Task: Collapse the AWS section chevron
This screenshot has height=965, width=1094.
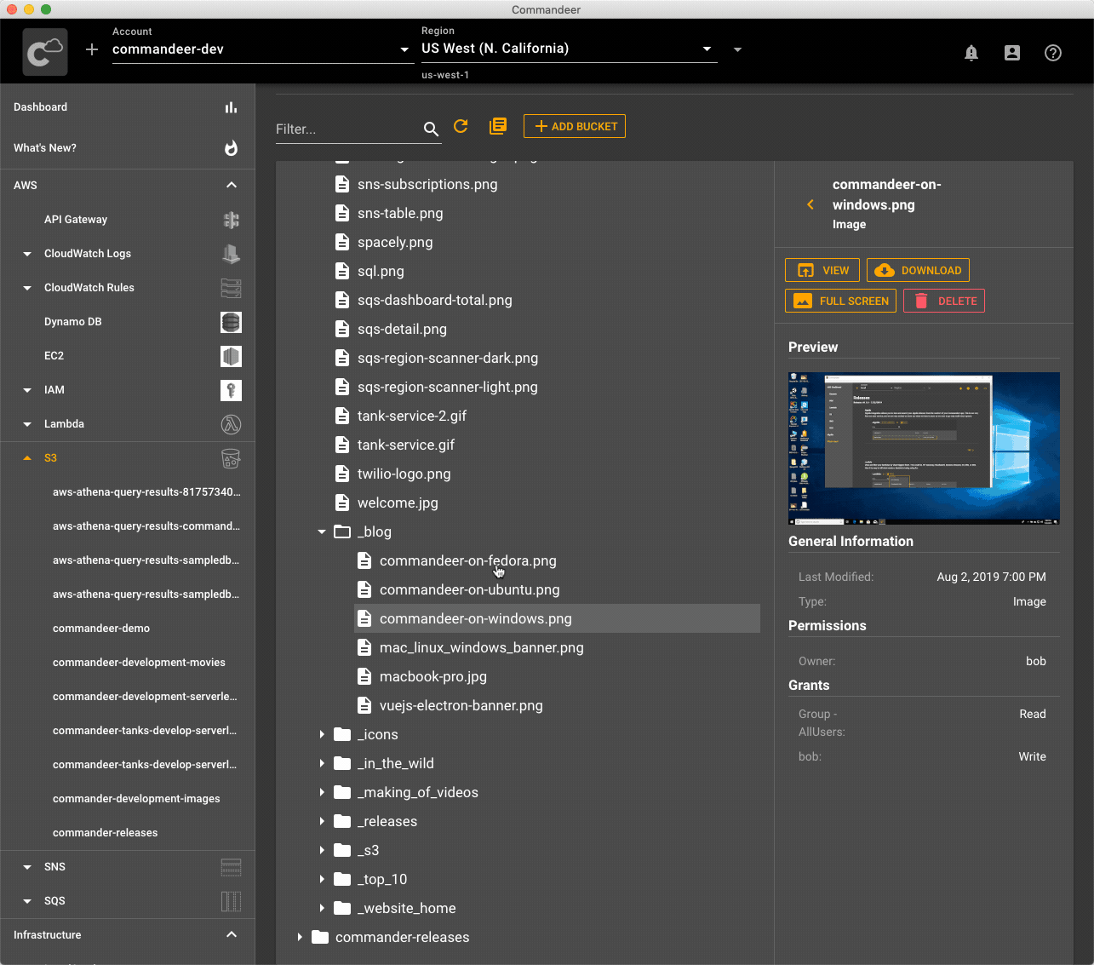Action: 232,185
